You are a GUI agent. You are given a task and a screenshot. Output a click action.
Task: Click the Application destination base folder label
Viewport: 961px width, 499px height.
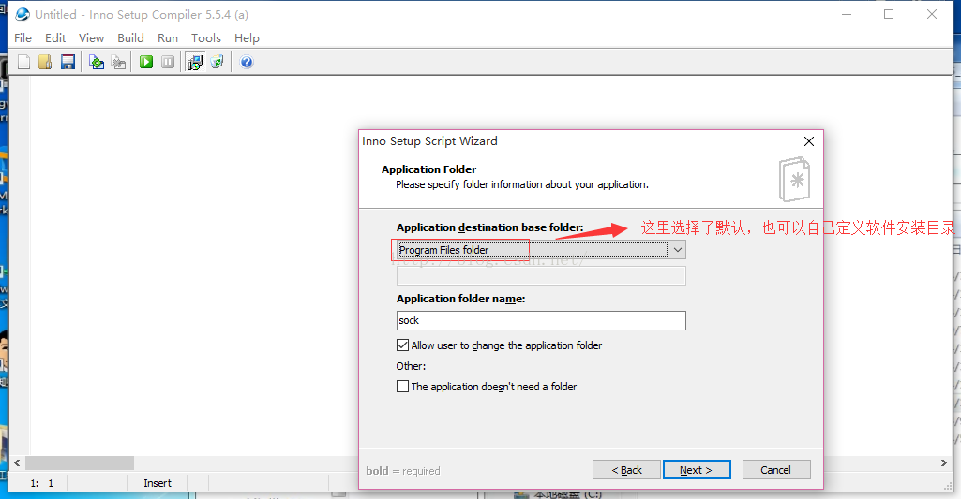pyautogui.click(x=489, y=227)
